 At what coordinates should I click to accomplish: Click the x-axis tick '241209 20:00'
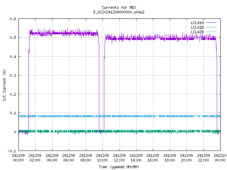(x=186, y=158)
